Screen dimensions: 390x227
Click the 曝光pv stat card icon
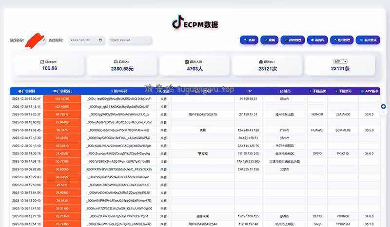click(x=261, y=62)
